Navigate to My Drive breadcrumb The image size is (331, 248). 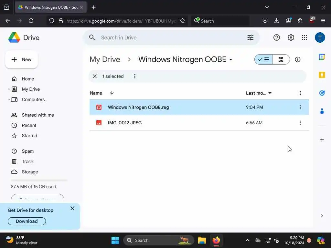pos(105,59)
